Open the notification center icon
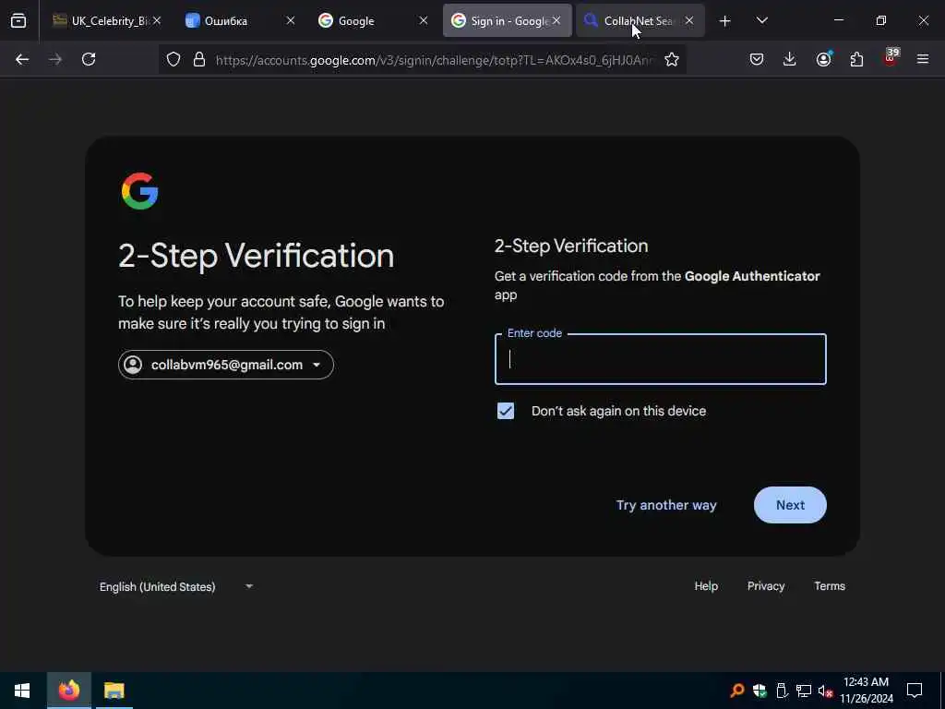The image size is (945, 709). tap(915, 691)
